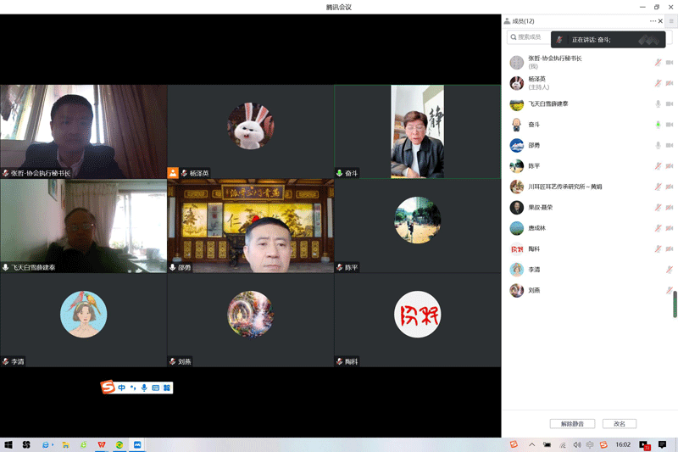
Task: Click the 搜索成员 search field
Action: pos(530,37)
